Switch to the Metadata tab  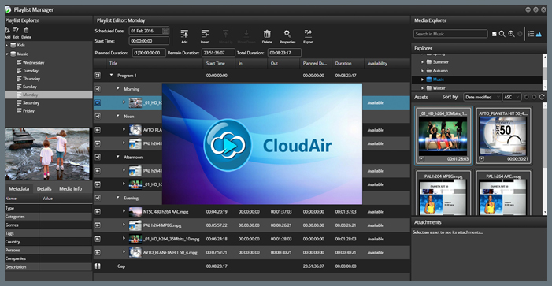click(19, 189)
